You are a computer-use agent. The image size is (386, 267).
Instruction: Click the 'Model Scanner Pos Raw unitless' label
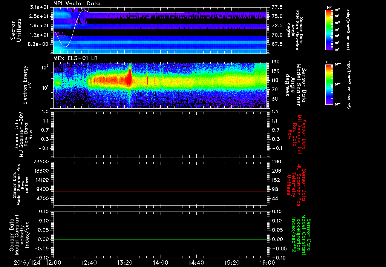[21, 185]
